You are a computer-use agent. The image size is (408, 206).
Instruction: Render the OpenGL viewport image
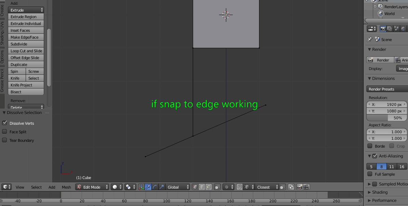(x=300, y=187)
